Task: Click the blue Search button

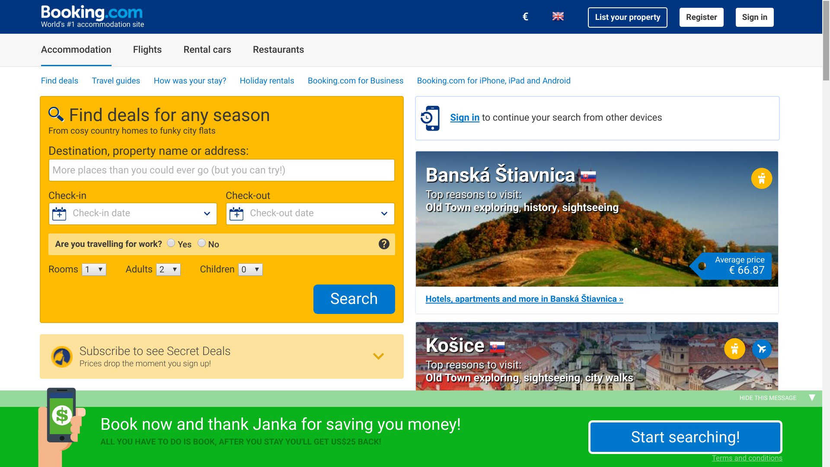Action: (354, 299)
